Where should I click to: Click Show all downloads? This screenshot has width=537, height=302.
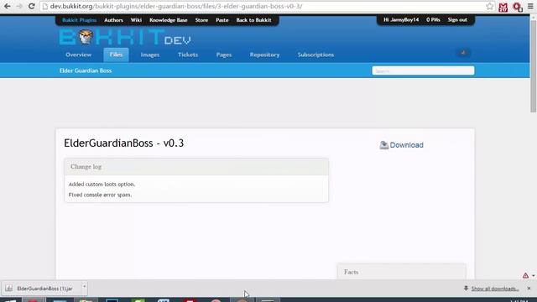495,289
